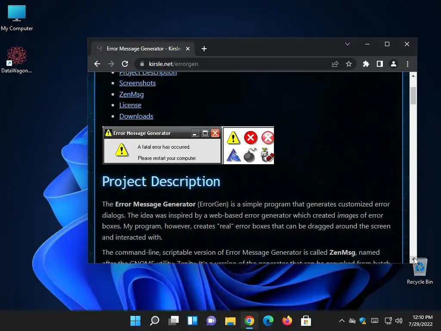Open taskbar Search magnifier
The width and height of the screenshot is (441, 331).
click(x=155, y=321)
